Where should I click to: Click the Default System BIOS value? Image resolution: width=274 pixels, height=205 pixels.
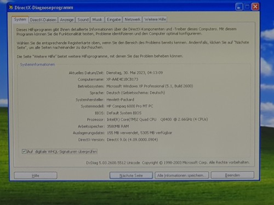click(x=124, y=113)
